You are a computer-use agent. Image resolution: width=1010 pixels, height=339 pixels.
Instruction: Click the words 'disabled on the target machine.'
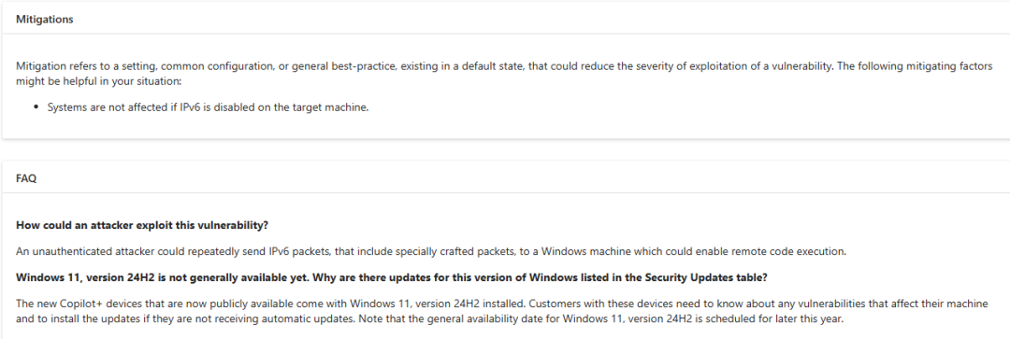tap(300, 107)
